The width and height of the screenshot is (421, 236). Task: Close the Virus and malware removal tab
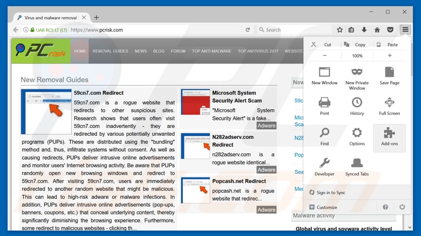[x=84, y=18]
